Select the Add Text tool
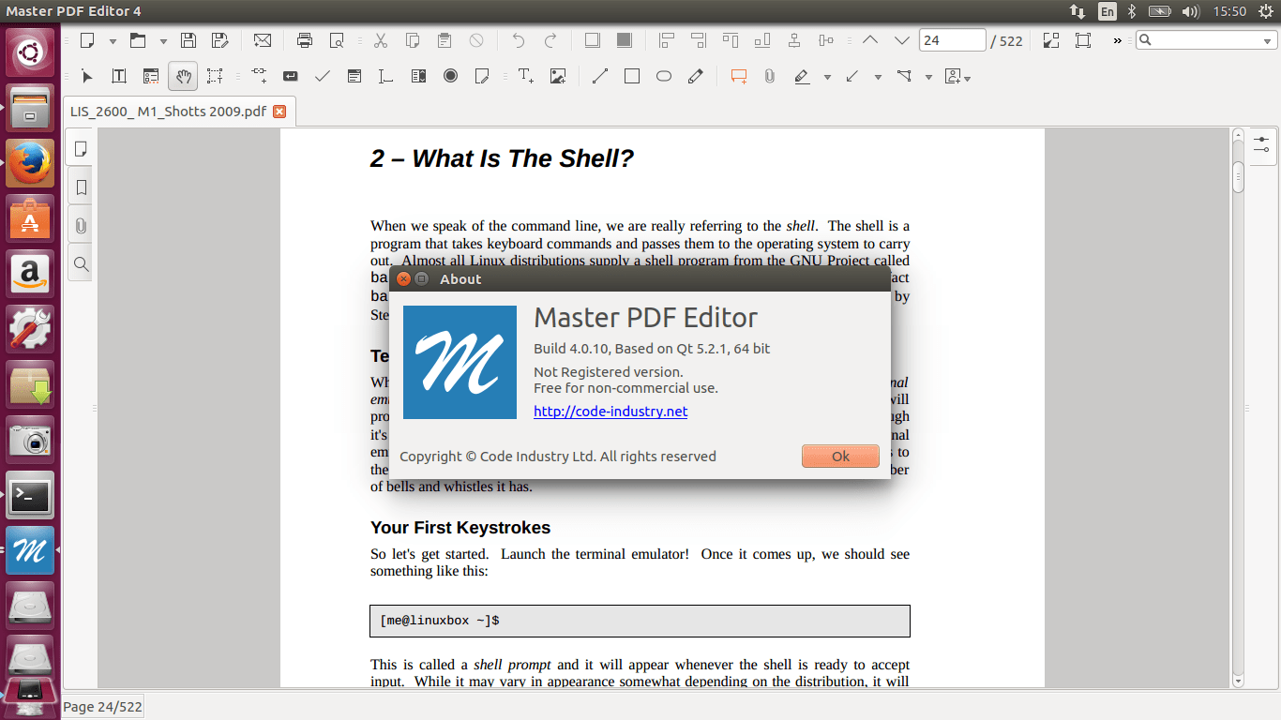Image resolution: width=1281 pixels, height=720 pixels. 526,76
